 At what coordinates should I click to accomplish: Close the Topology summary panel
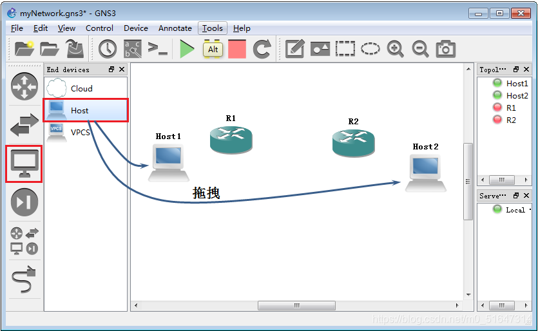pos(526,70)
